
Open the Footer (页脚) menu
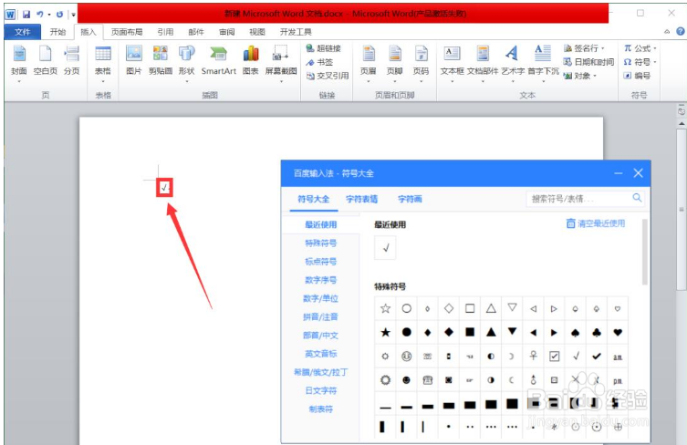pos(394,64)
